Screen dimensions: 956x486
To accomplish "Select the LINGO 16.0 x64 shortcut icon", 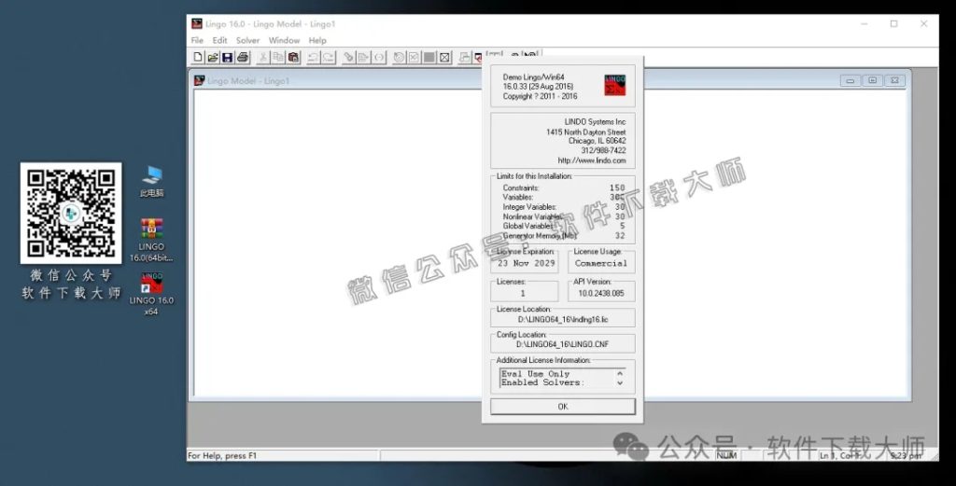I will [151, 294].
